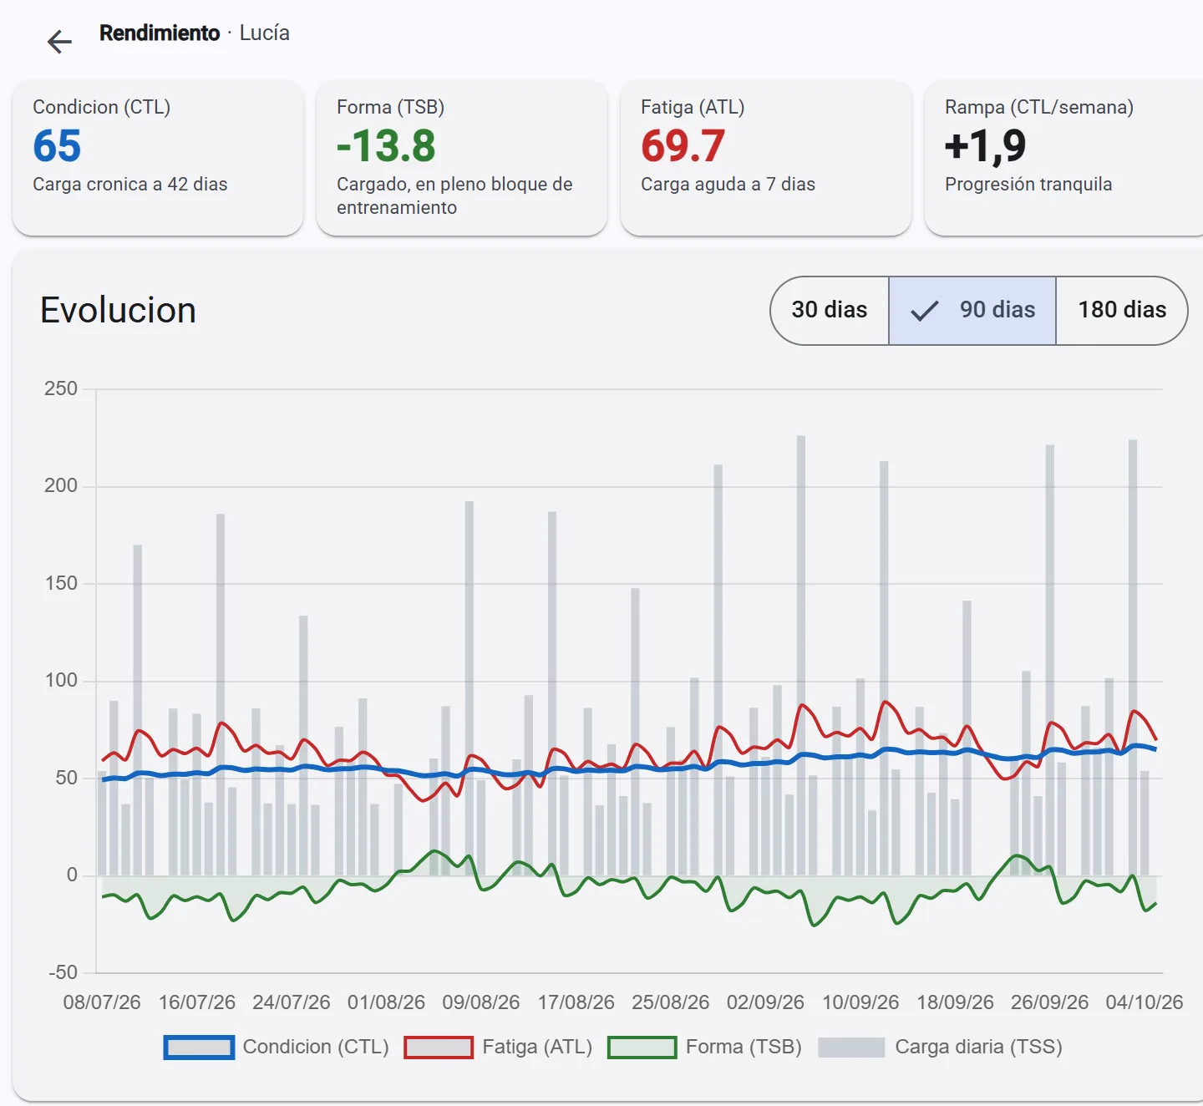Viewport: 1203px width, 1106px height.
Task: Toggle Fatiga (ATL) legend series
Action: click(498, 1047)
